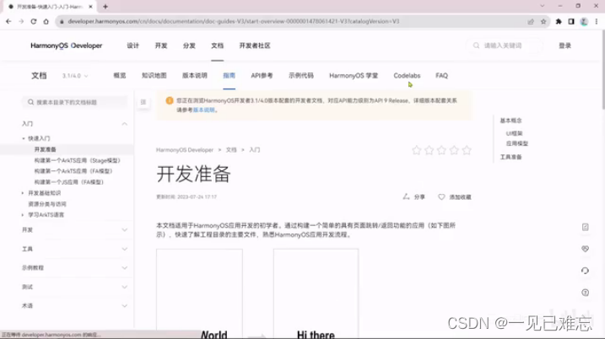Jump to 工具准备 in page outline
Image resolution: width=605 pixels, height=339 pixels.
click(x=510, y=157)
